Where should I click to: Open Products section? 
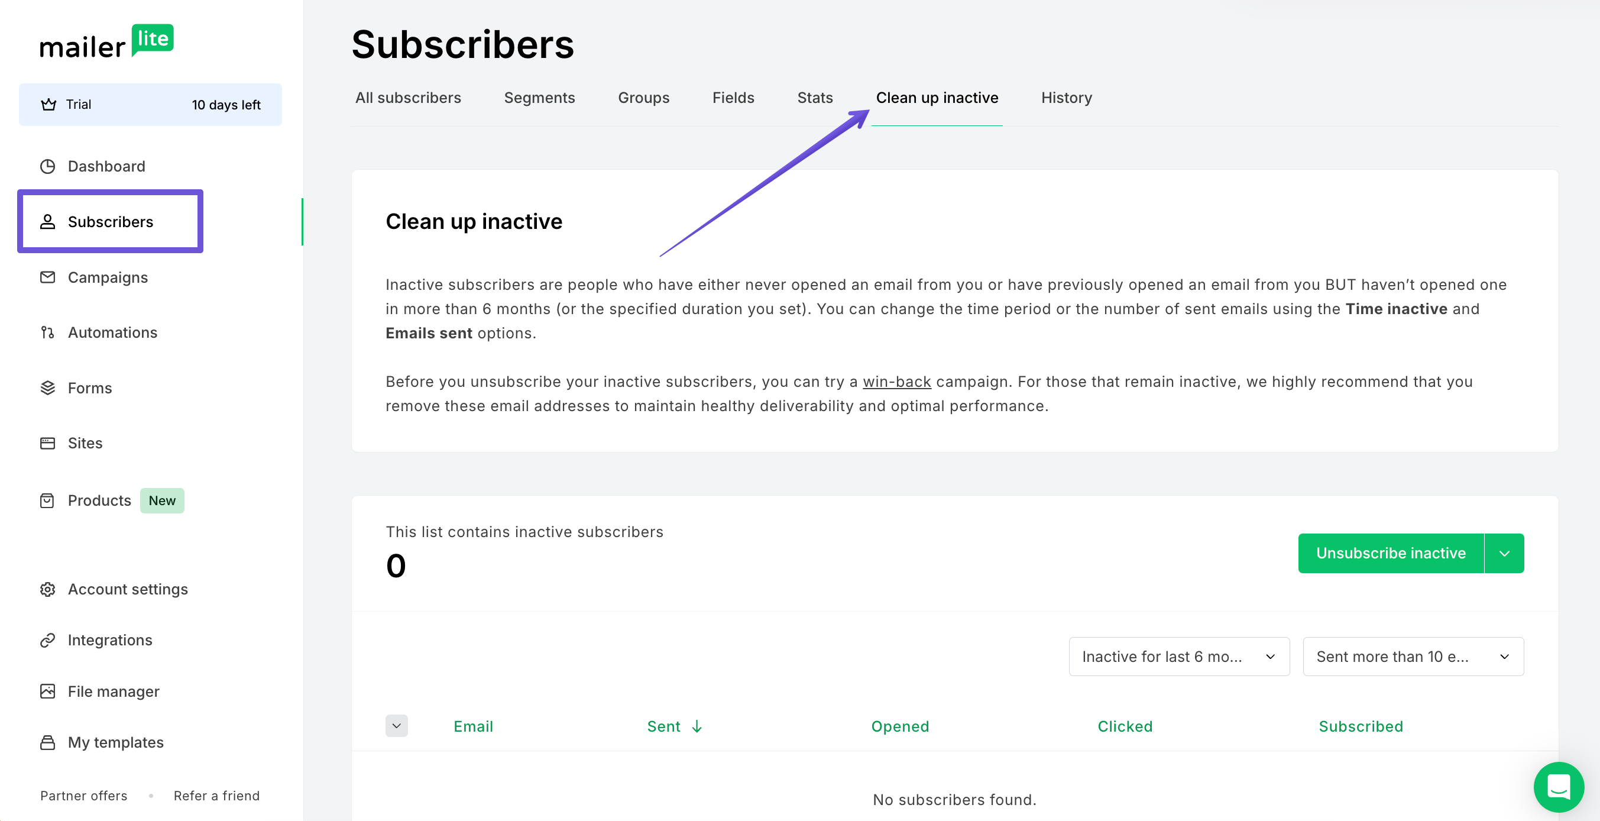[99, 500]
